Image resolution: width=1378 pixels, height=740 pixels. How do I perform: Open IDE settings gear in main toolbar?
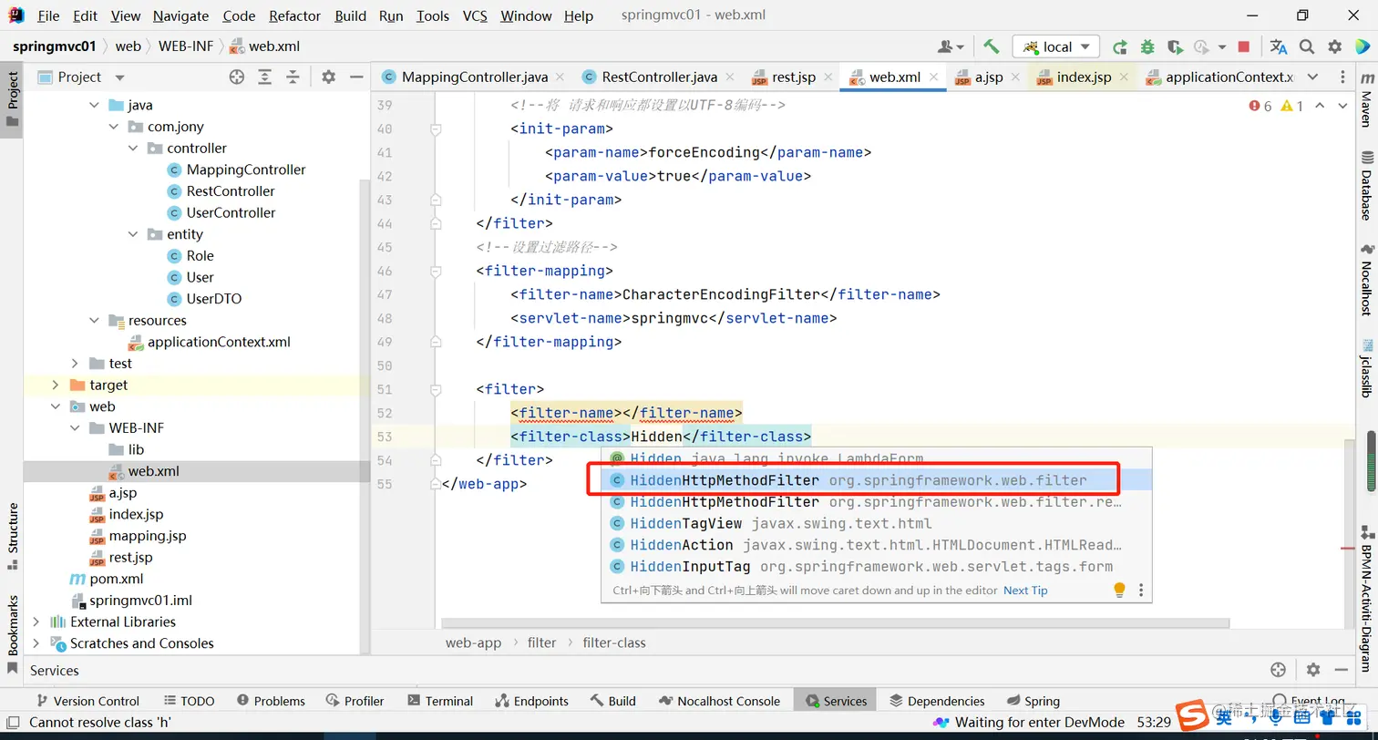[1335, 46]
